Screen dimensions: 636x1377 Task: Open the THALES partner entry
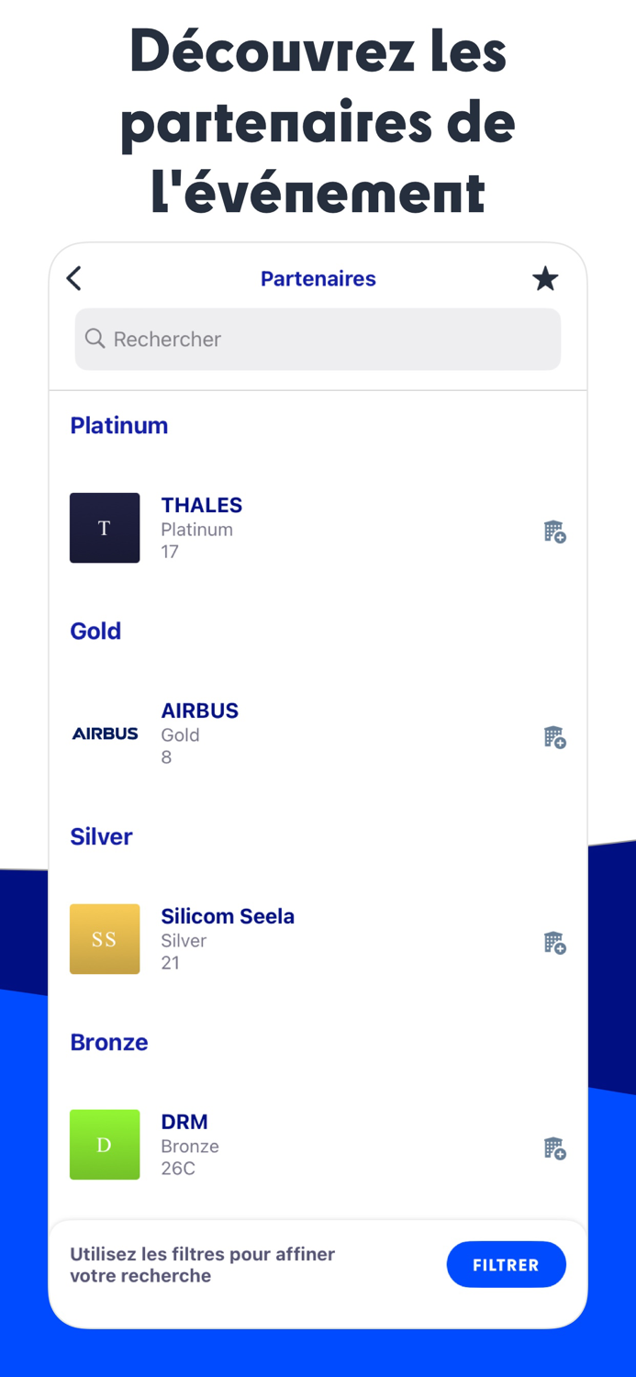(202, 505)
